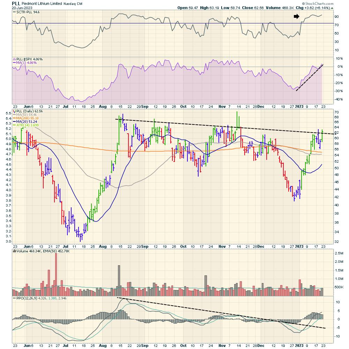Screen dimensions: 349x349
Task: Click the up triangle next to Chg
Action: (x=332, y=8)
